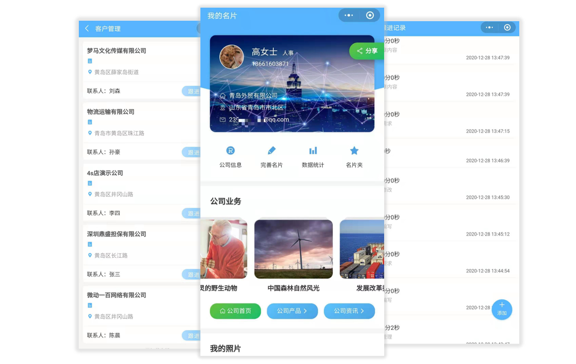The height and width of the screenshot is (364, 576).
Task: Tap company name 青岛外贸有限公司 on card
Action: click(254, 96)
